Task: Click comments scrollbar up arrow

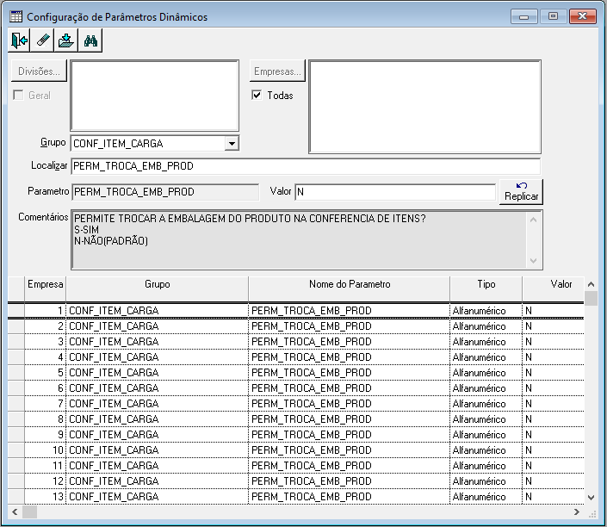Action: 533,220
